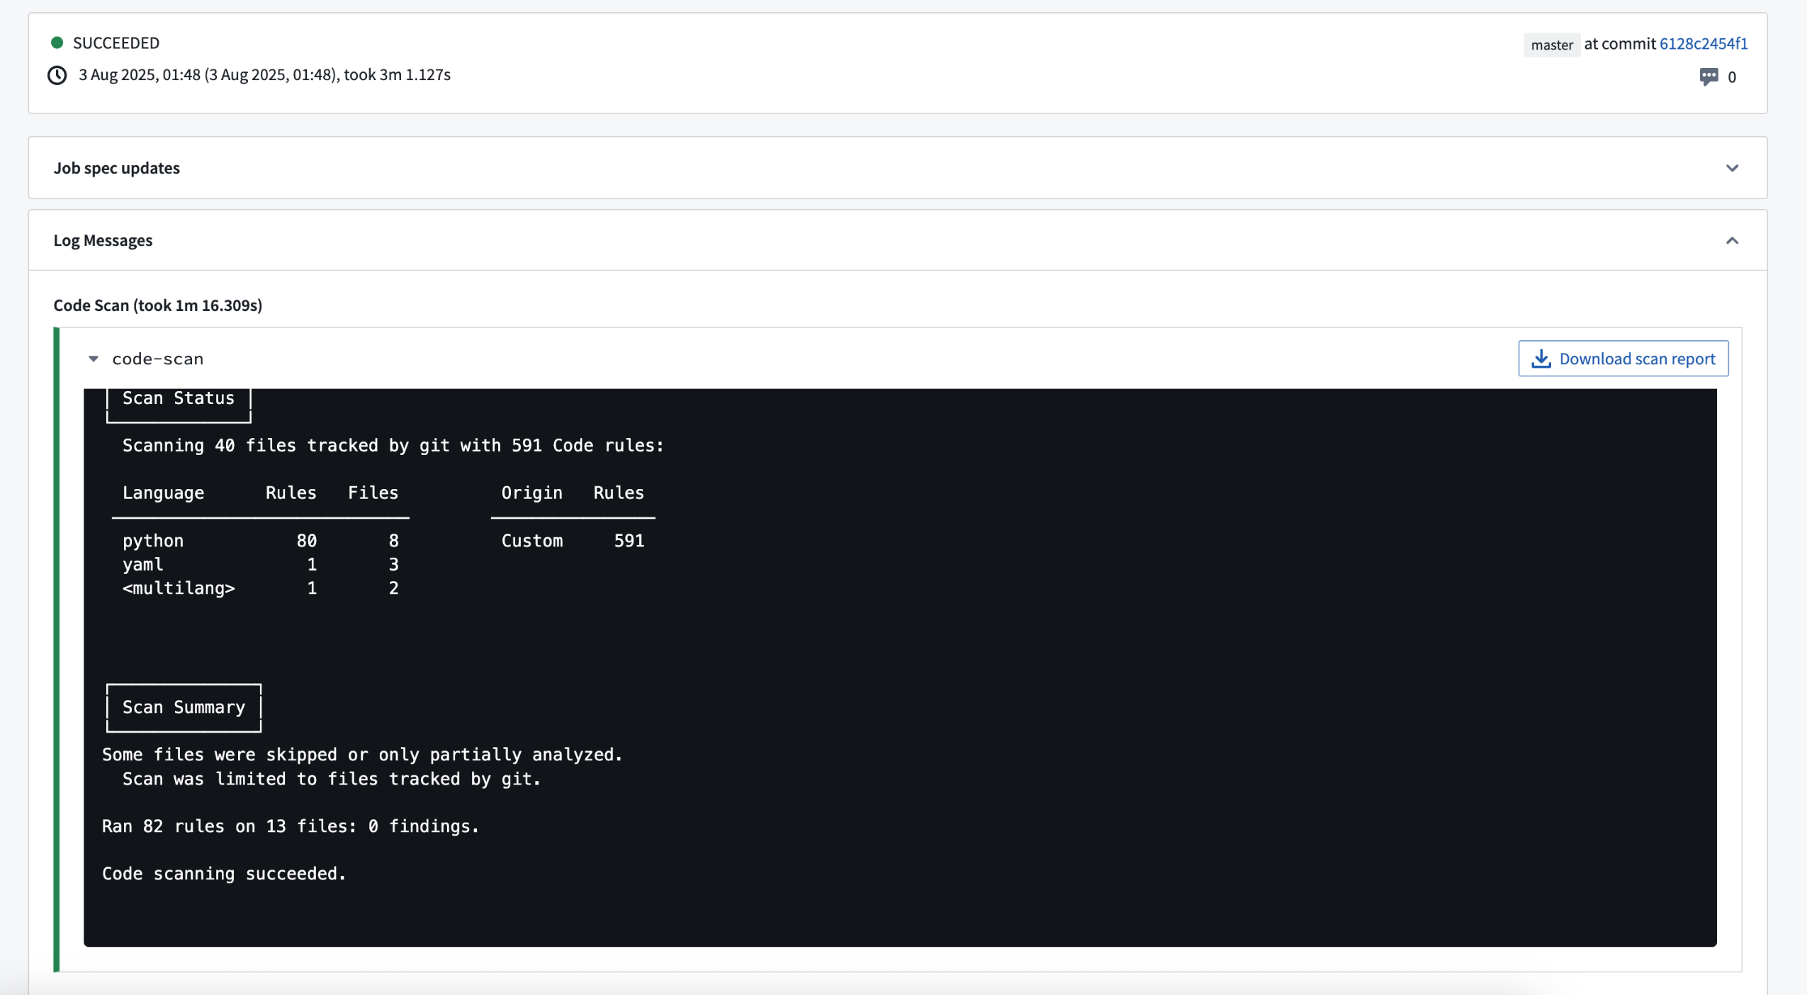Screen dimensions: 1807x995
Task: Click the upward chevron icon on Log Messages
Action: (1733, 240)
